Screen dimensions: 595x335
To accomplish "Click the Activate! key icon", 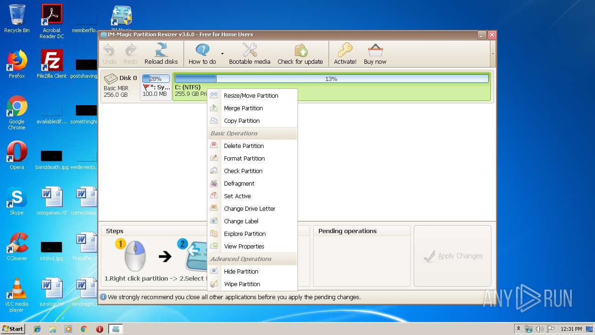I will point(345,54).
